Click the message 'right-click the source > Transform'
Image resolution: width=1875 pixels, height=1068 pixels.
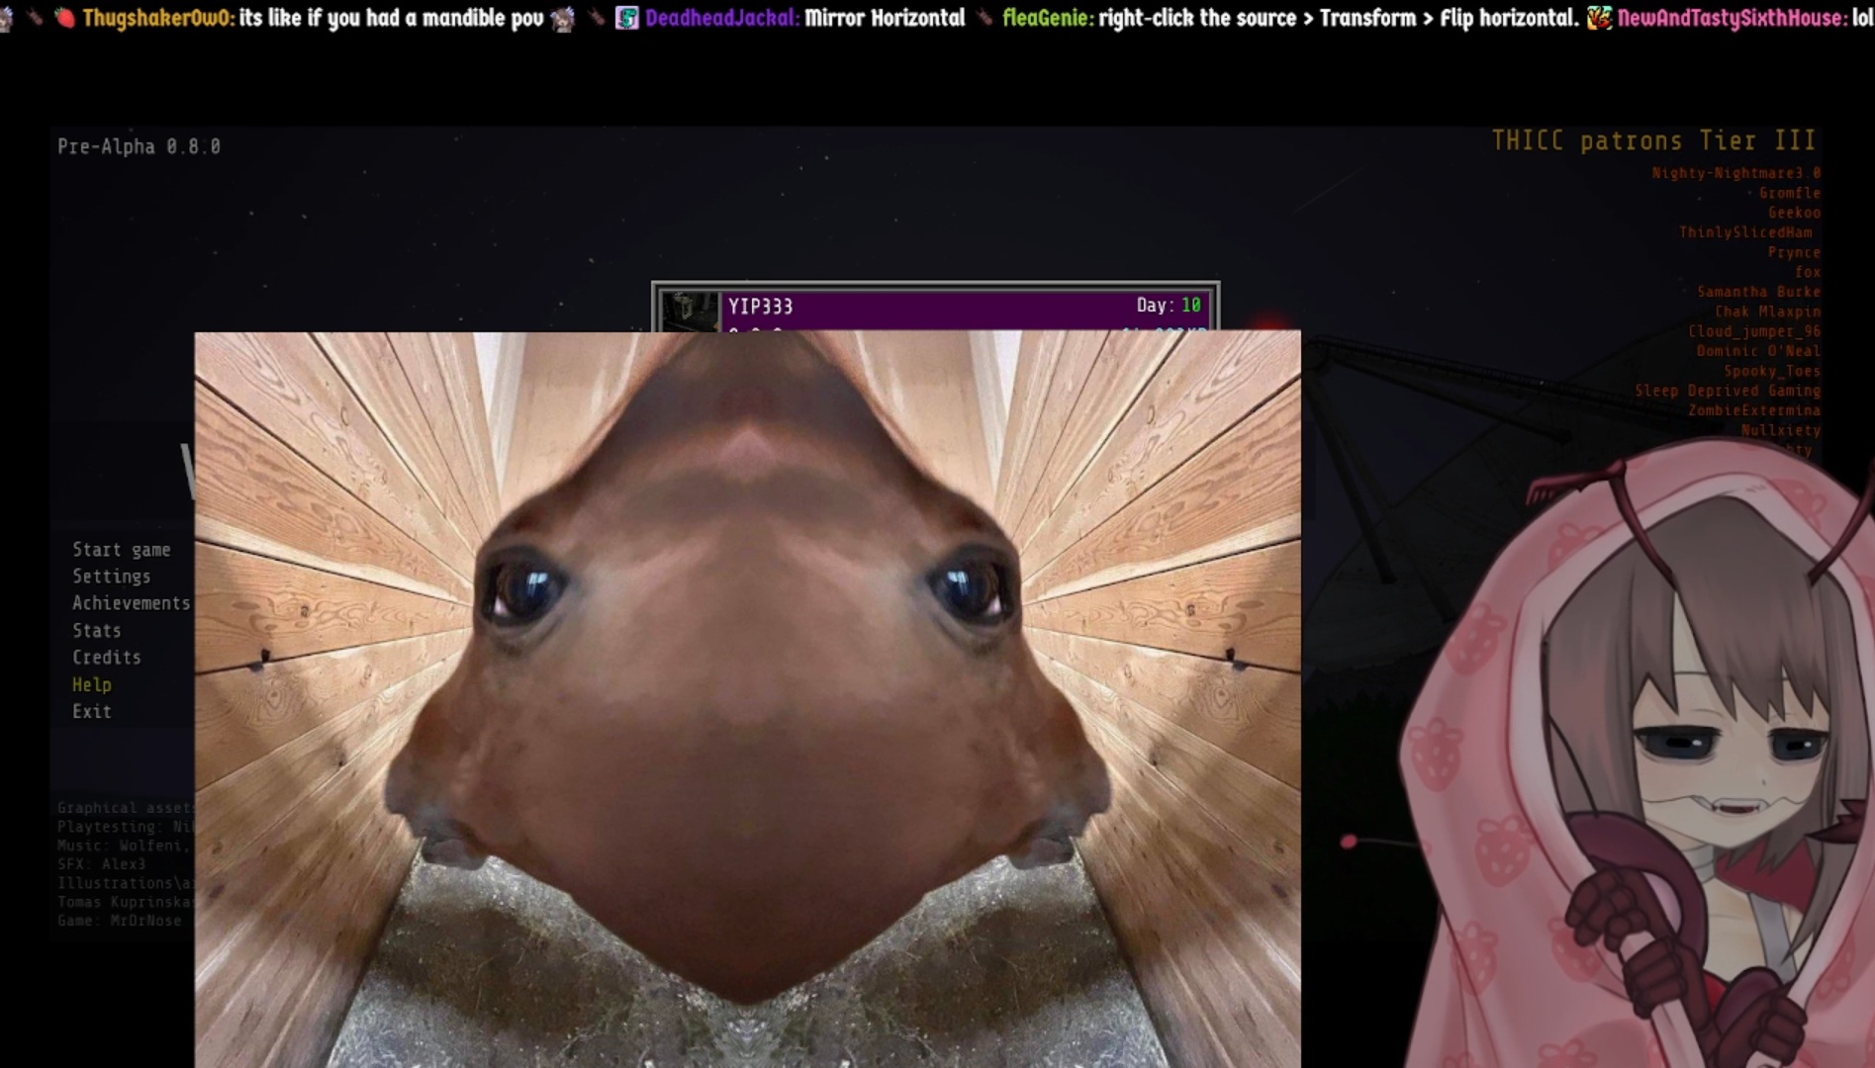[x=1258, y=18]
